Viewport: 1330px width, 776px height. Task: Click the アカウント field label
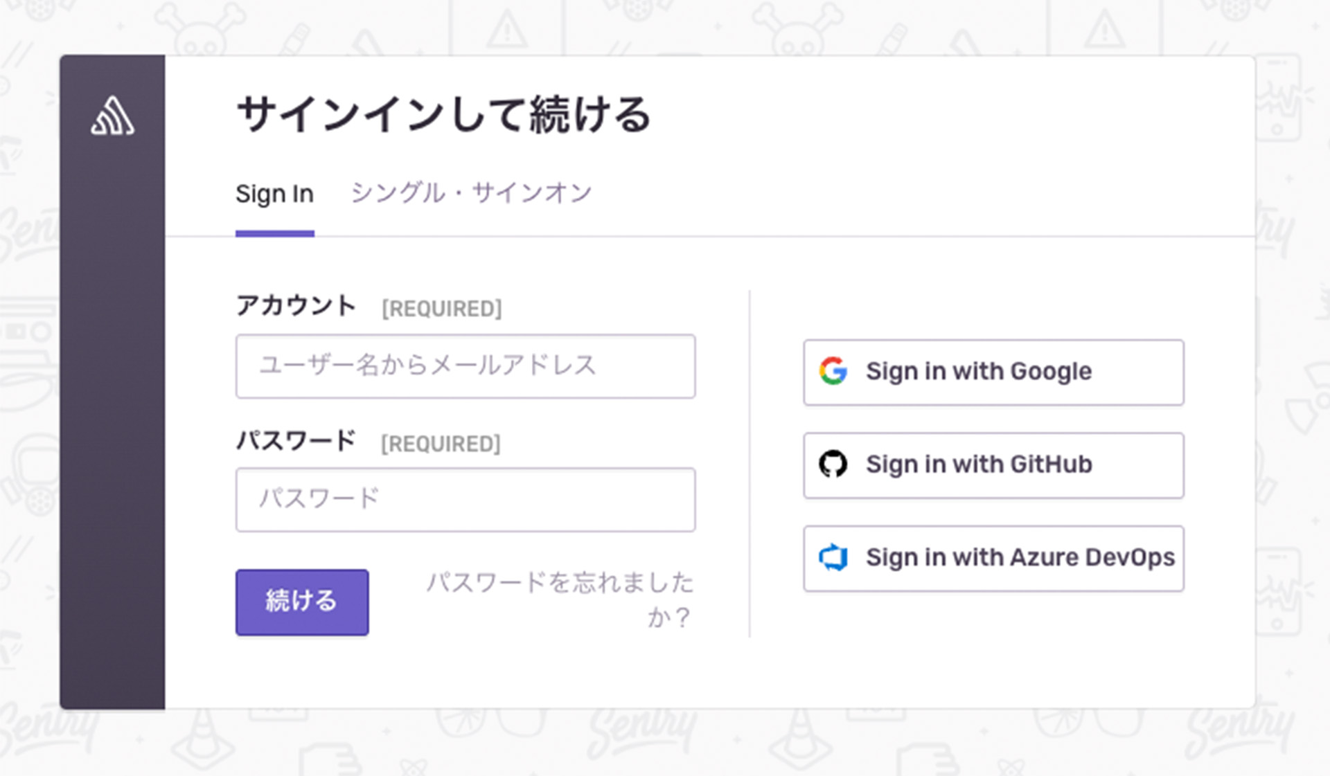click(296, 305)
